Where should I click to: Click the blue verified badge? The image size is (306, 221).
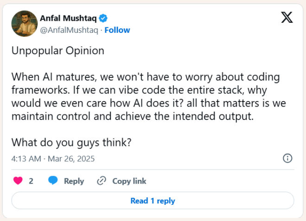point(104,19)
